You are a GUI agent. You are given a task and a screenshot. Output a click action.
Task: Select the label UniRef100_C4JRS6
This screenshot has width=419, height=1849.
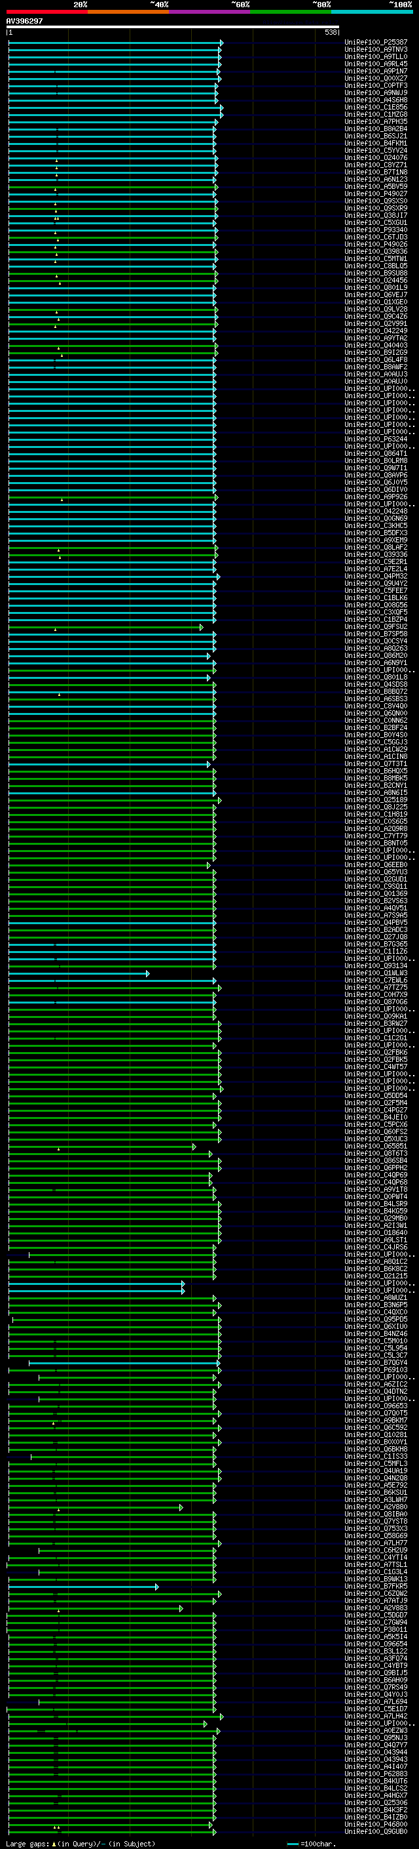tap(375, 1247)
